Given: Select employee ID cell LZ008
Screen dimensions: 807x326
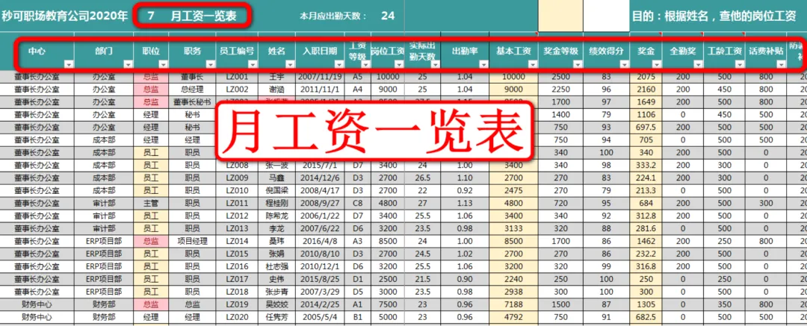Looking at the screenshot, I should click(238, 165).
